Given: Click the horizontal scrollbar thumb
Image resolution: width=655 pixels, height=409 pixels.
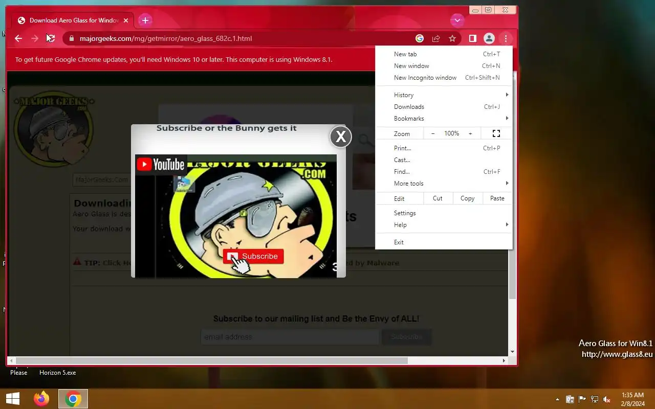Looking at the screenshot, I should coord(212,360).
